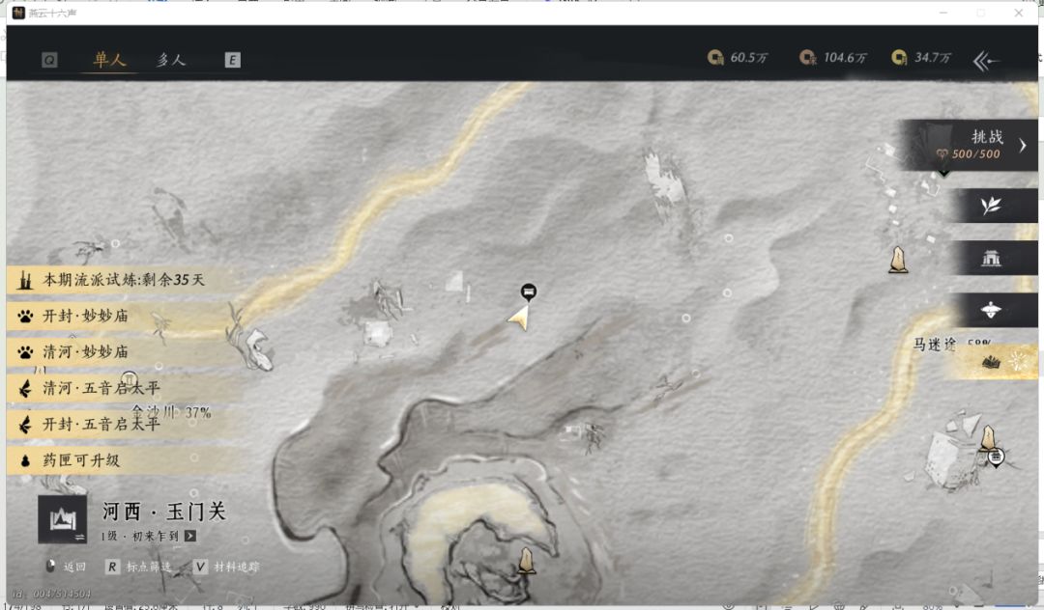Open the temple gate category

991,258
